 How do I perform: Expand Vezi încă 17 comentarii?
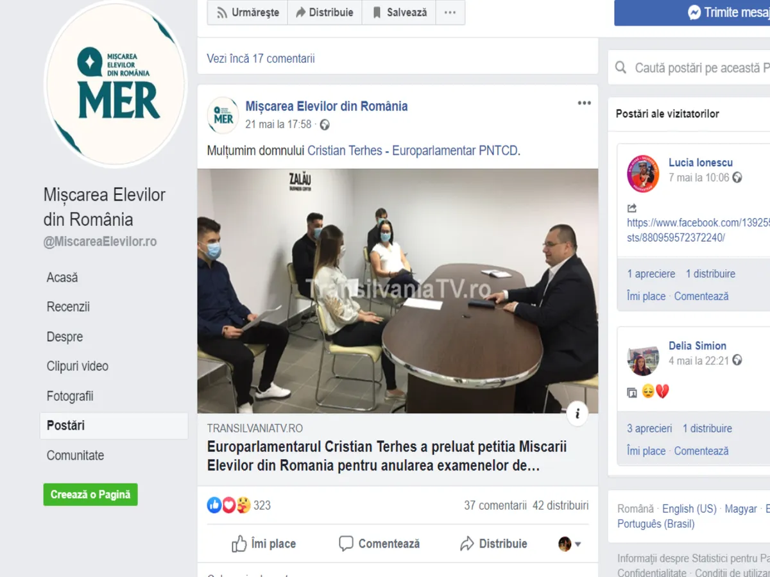click(x=261, y=58)
